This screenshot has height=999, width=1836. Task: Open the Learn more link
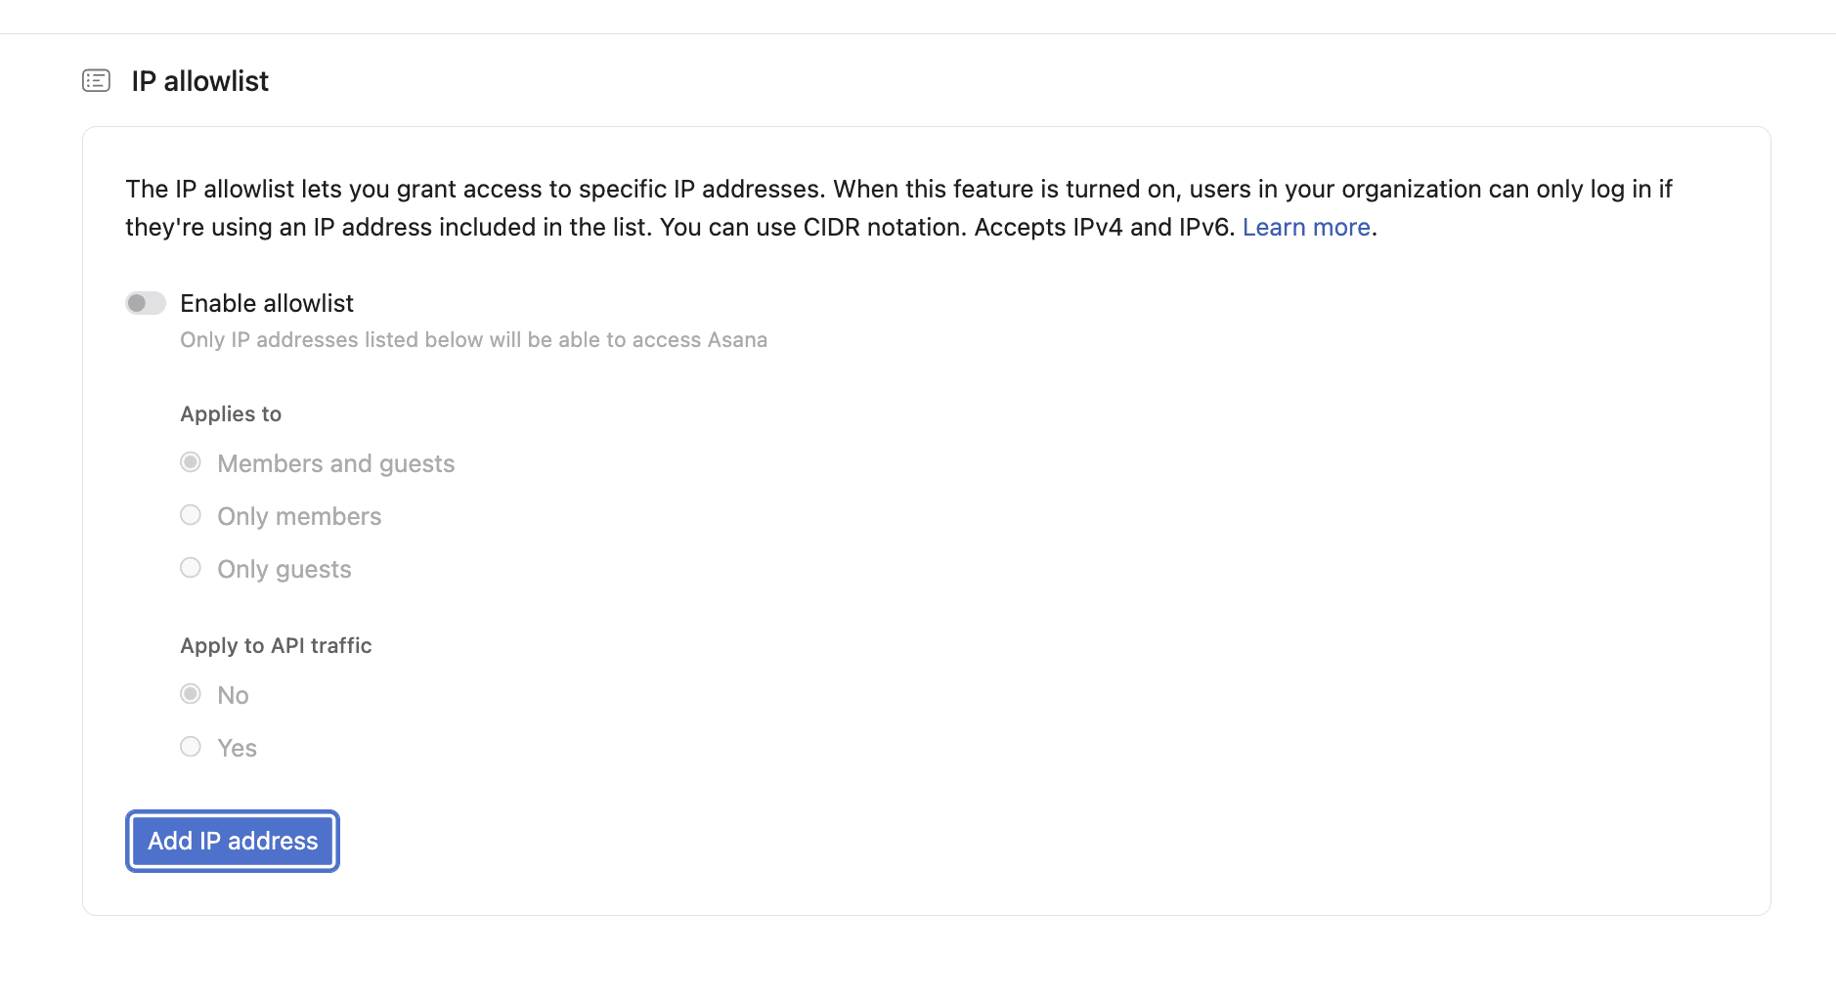tap(1306, 227)
